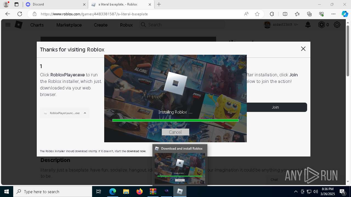The image size is (351, 197).
Task: Open File Explorer from taskbar
Action: pos(126,192)
